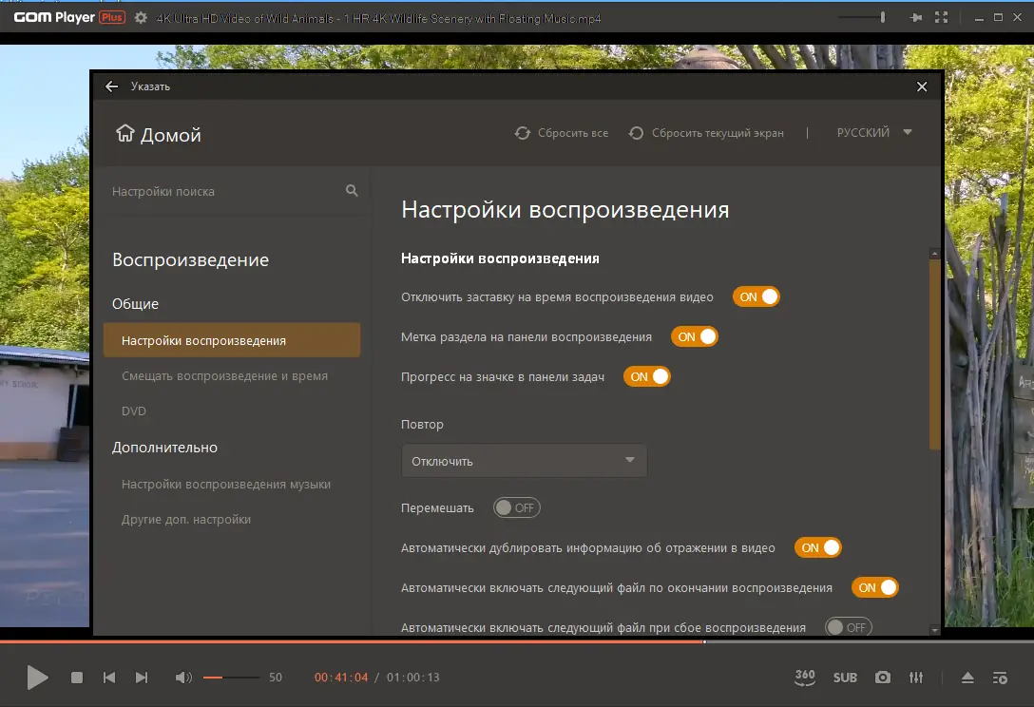The width and height of the screenshot is (1034, 707).
Task: Open the 360 VR mode icon
Action: click(804, 678)
